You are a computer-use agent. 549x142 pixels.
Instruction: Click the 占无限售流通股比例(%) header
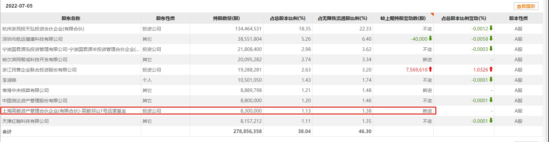(x=342, y=18)
